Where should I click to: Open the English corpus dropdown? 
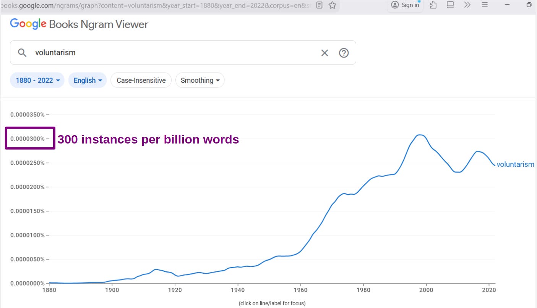(x=88, y=80)
